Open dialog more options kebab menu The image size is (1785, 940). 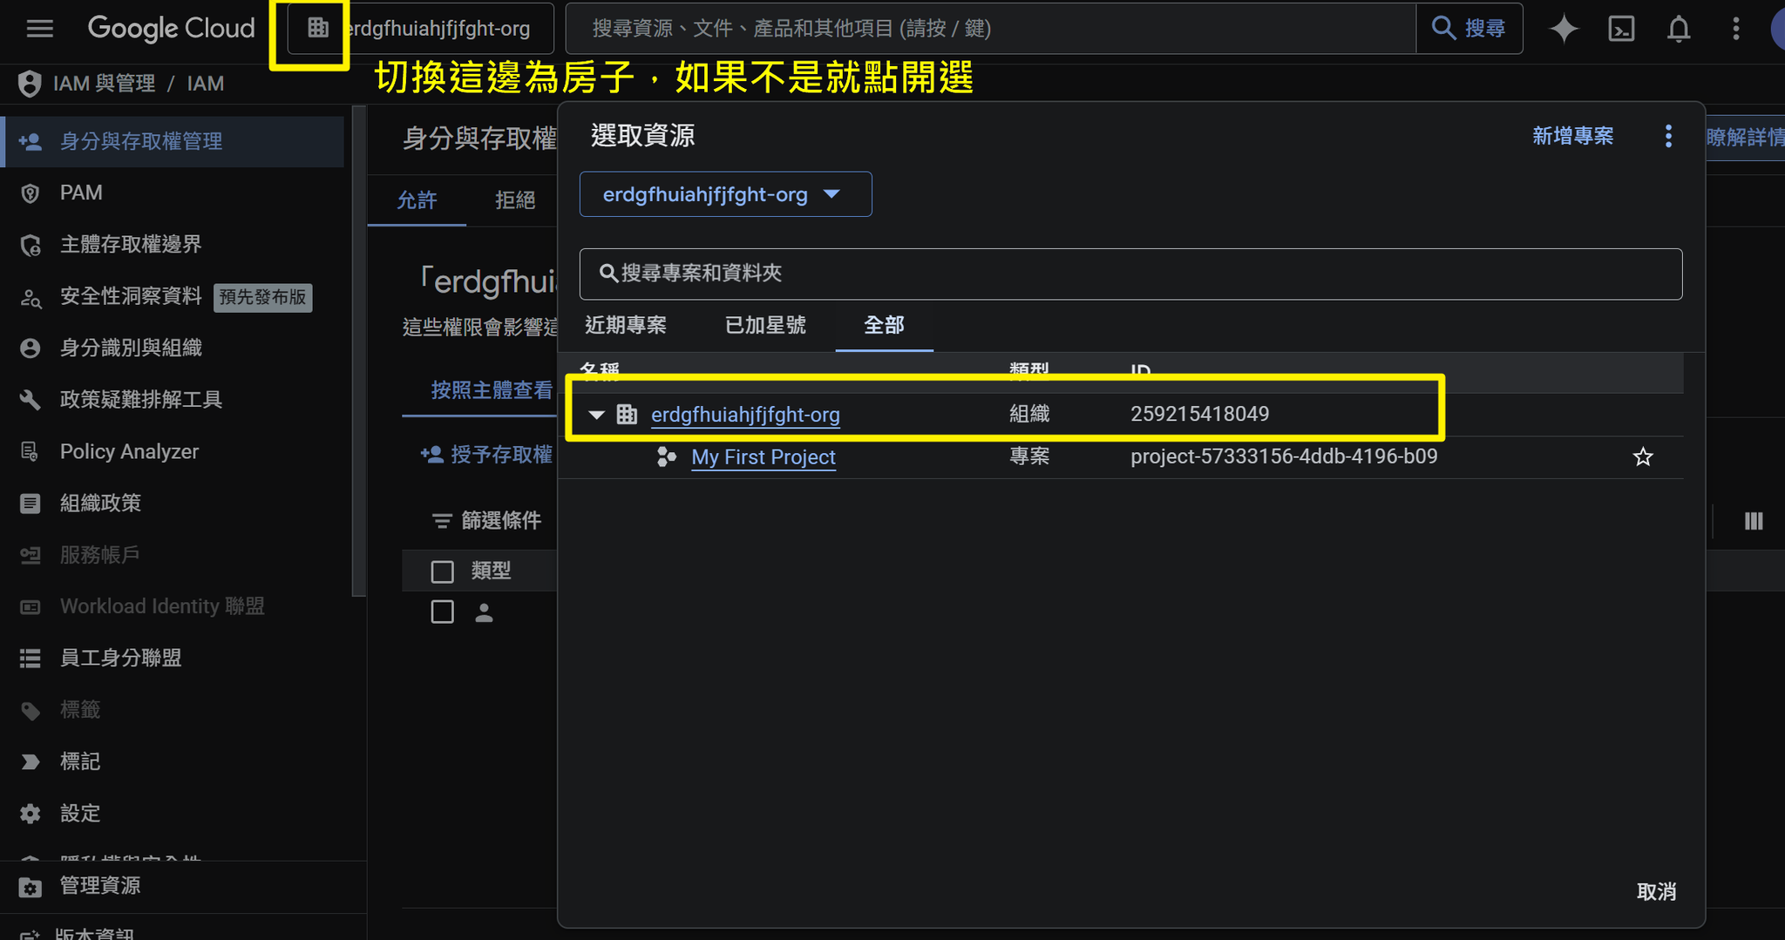tap(1668, 136)
